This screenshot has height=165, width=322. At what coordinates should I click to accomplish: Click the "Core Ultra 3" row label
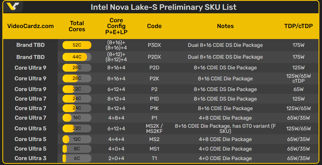30,158
